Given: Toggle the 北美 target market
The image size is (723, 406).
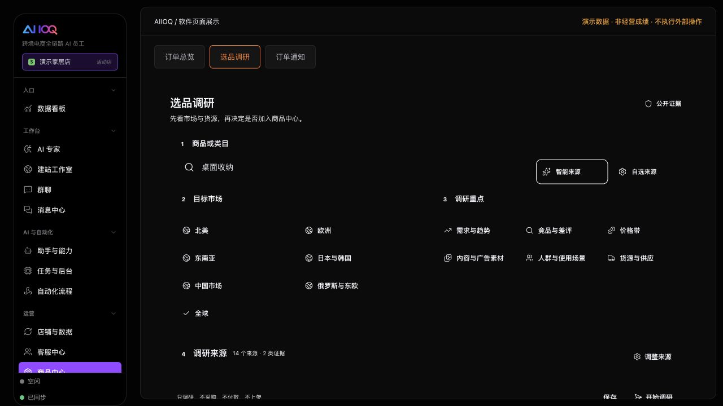Looking at the screenshot, I should coord(195,231).
